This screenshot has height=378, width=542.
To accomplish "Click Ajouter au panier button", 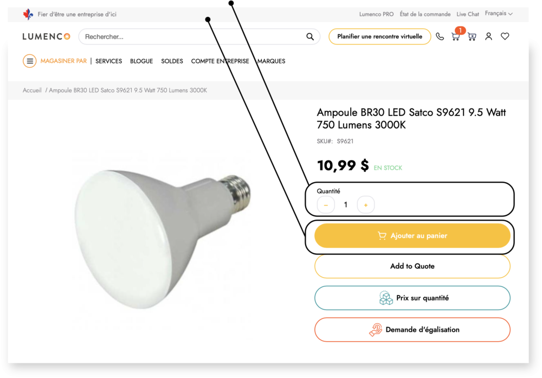I will click(x=412, y=236).
